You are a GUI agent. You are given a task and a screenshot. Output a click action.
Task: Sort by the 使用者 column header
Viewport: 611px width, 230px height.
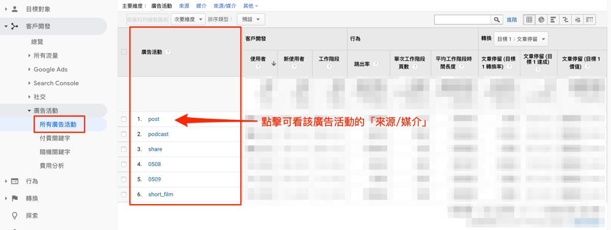[258, 59]
